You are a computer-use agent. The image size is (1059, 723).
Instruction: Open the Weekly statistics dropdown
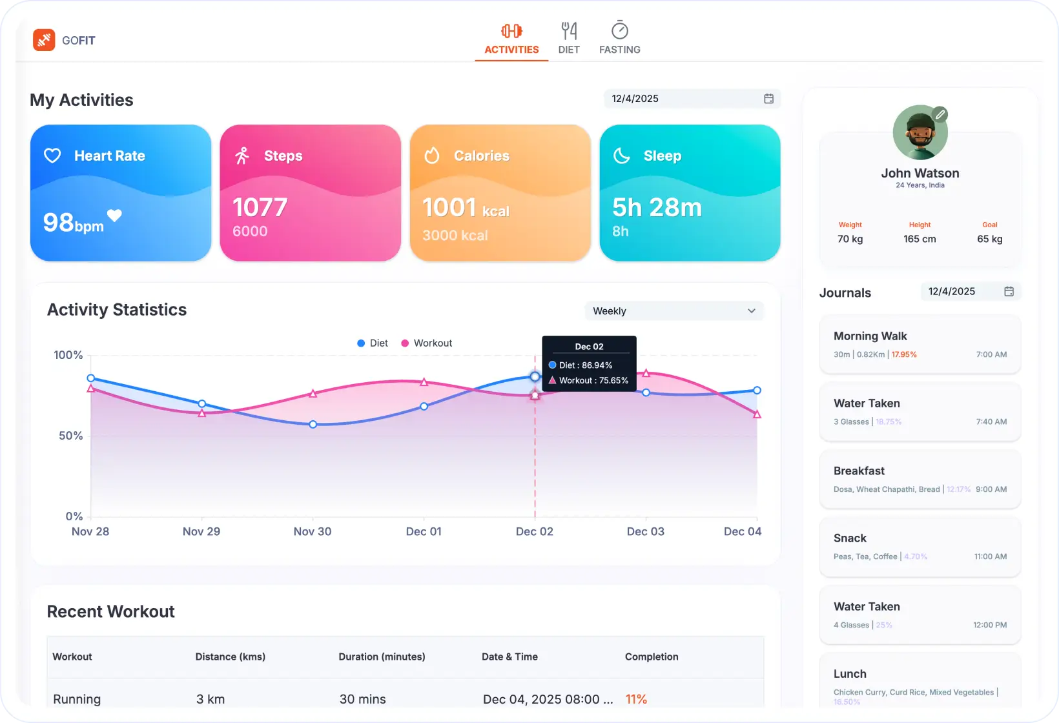point(673,311)
